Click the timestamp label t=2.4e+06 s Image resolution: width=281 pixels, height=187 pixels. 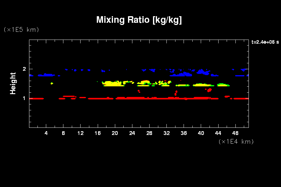click(265, 42)
